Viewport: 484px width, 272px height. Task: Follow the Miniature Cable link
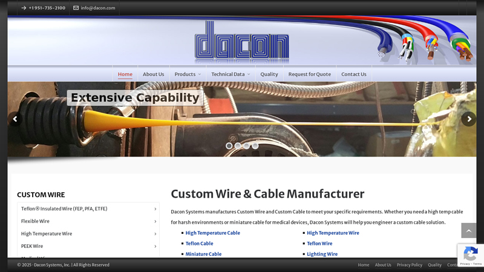click(x=203, y=254)
